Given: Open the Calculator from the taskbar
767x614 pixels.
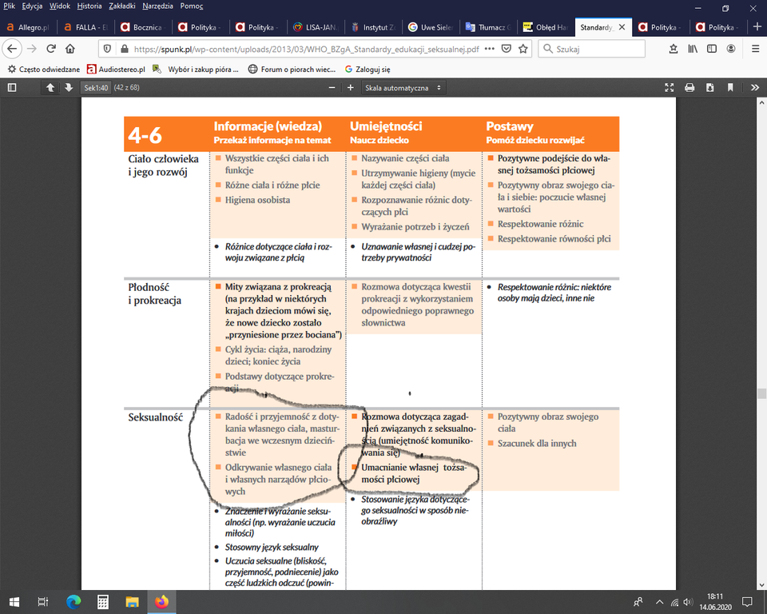Looking at the screenshot, I should 103,602.
